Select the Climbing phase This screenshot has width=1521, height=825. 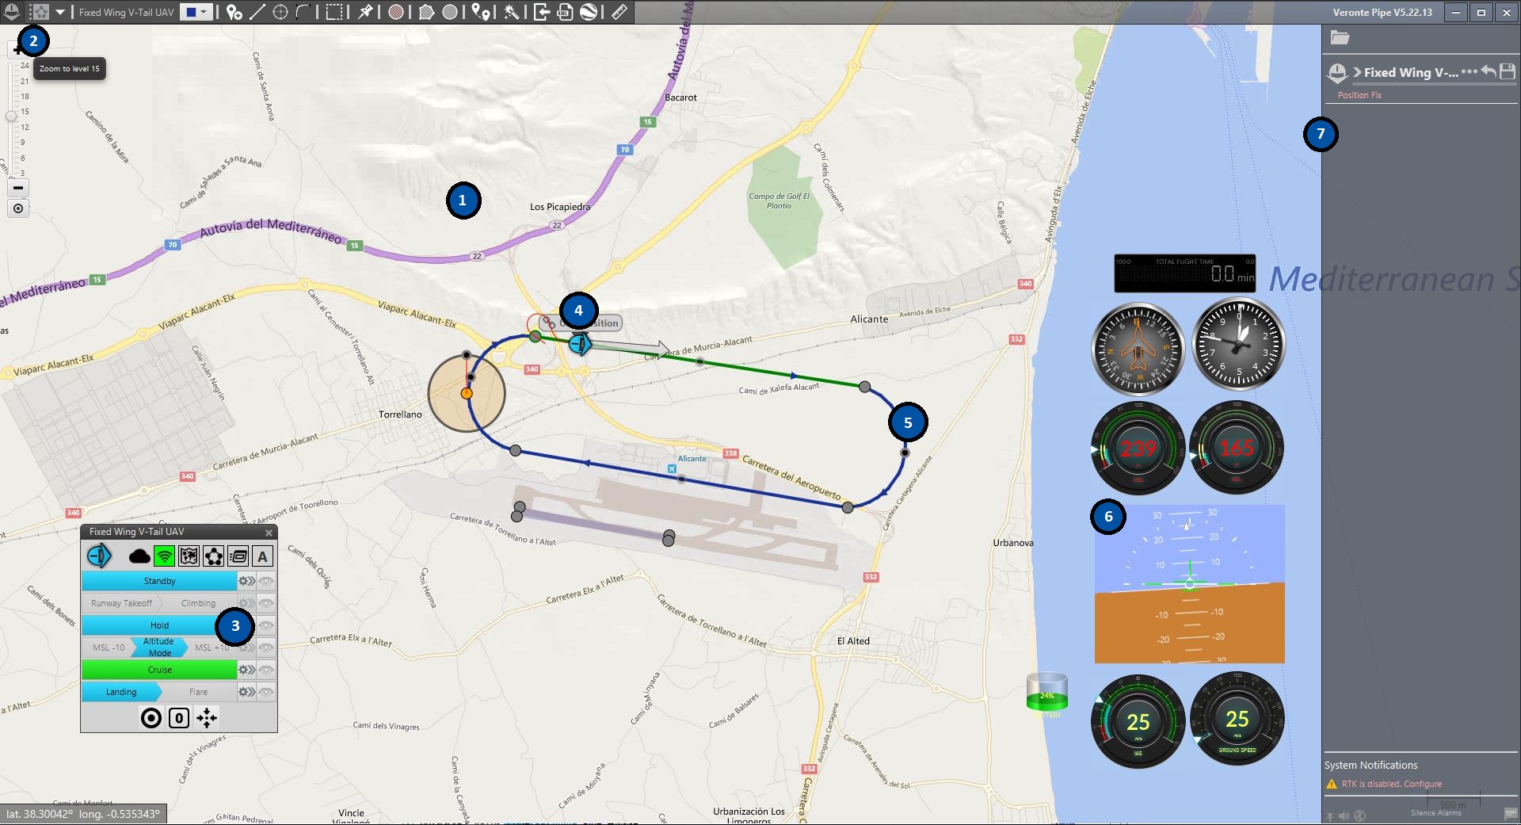(x=198, y=603)
